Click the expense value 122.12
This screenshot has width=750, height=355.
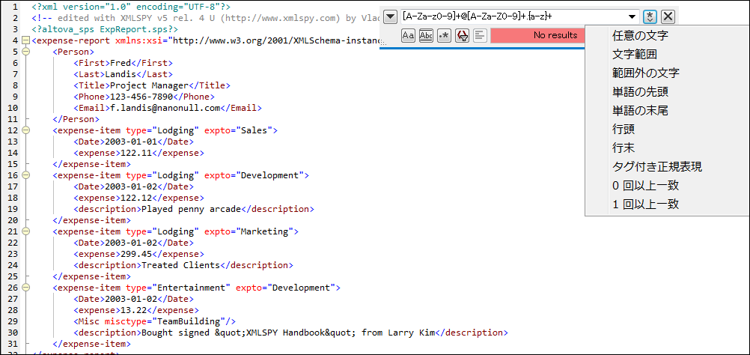[x=135, y=198]
